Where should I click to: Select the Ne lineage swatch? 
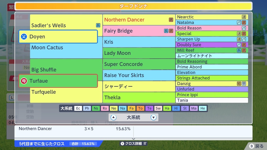tap(114, 108)
